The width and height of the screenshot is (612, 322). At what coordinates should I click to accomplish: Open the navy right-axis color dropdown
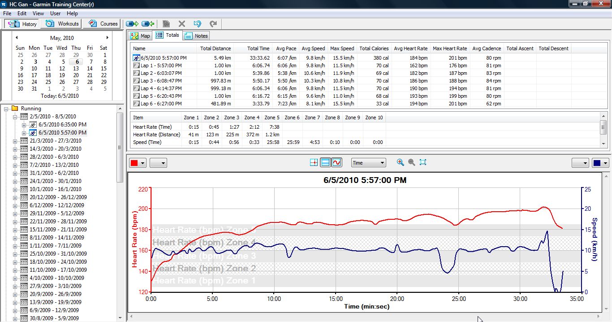[600, 163]
